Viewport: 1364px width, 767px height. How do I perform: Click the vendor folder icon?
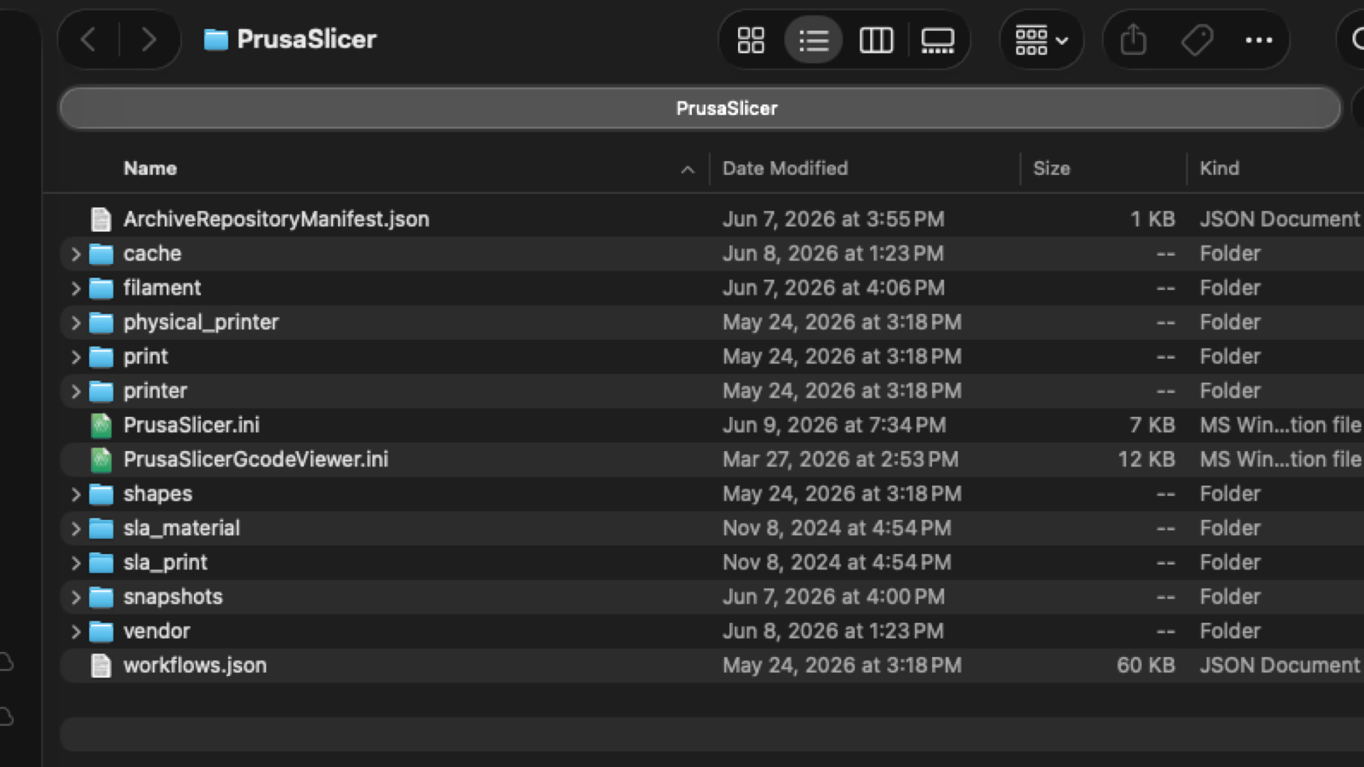[101, 631]
